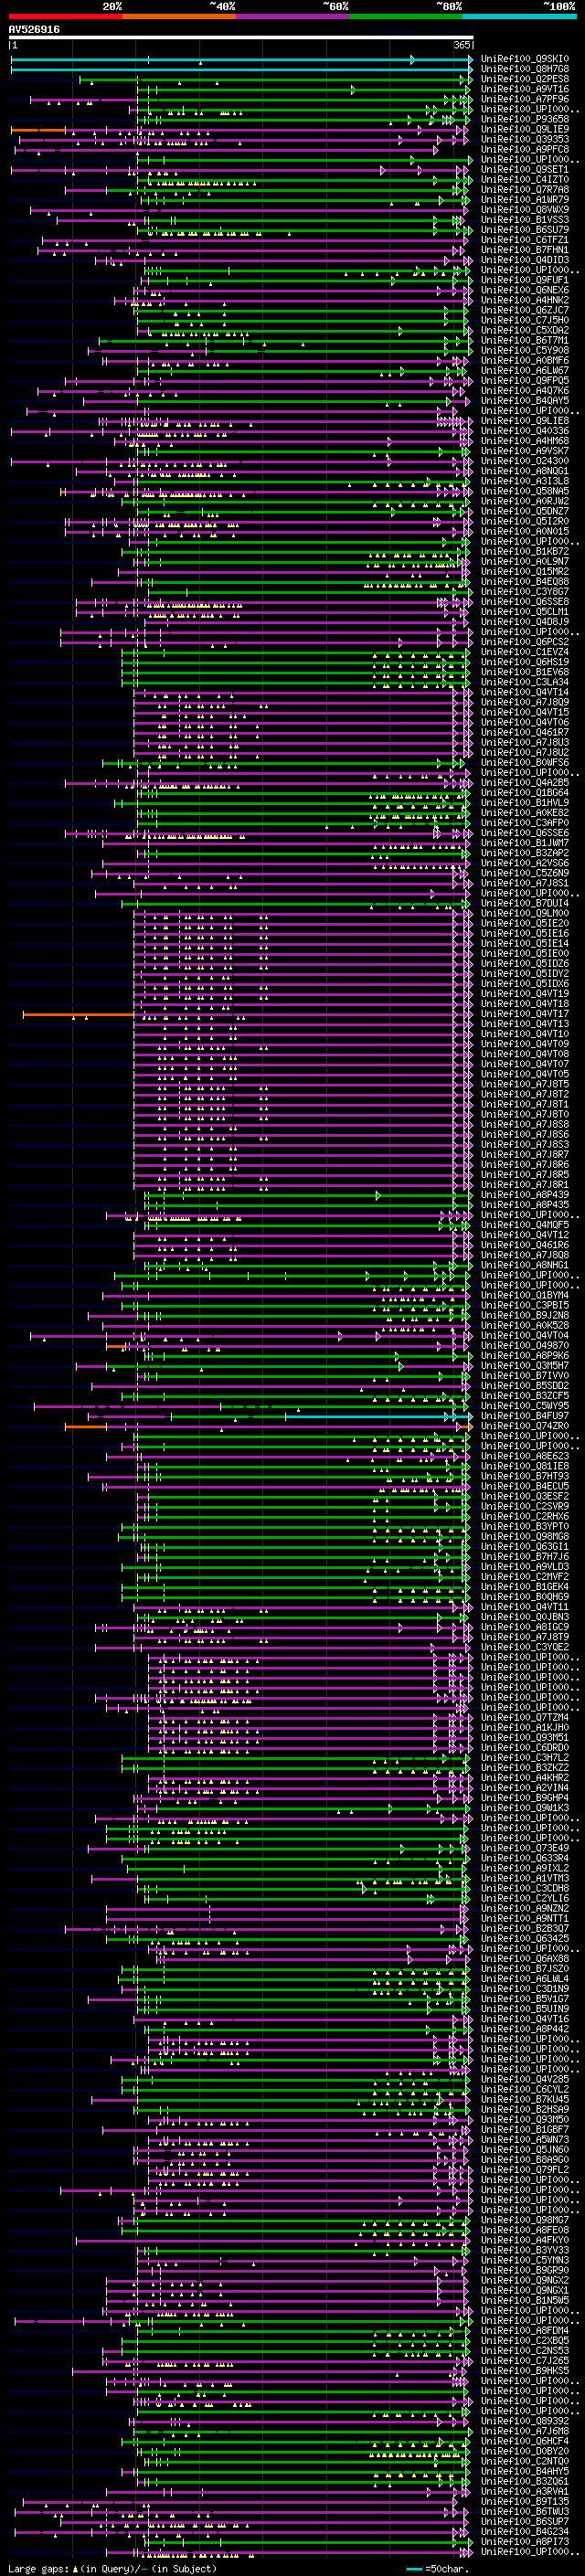Screen dimensions: 585x2576
Task: Select label UniRef100_B4FU97
Action: (525, 1415)
